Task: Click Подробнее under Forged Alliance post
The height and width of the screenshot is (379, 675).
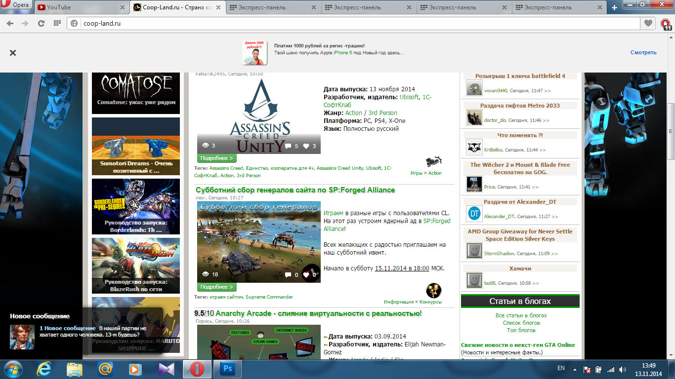Action: [217, 287]
